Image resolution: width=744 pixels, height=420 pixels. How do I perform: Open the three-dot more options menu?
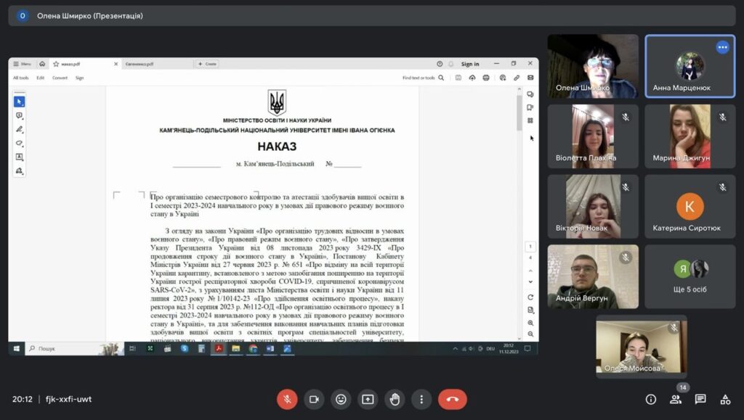pos(421,399)
